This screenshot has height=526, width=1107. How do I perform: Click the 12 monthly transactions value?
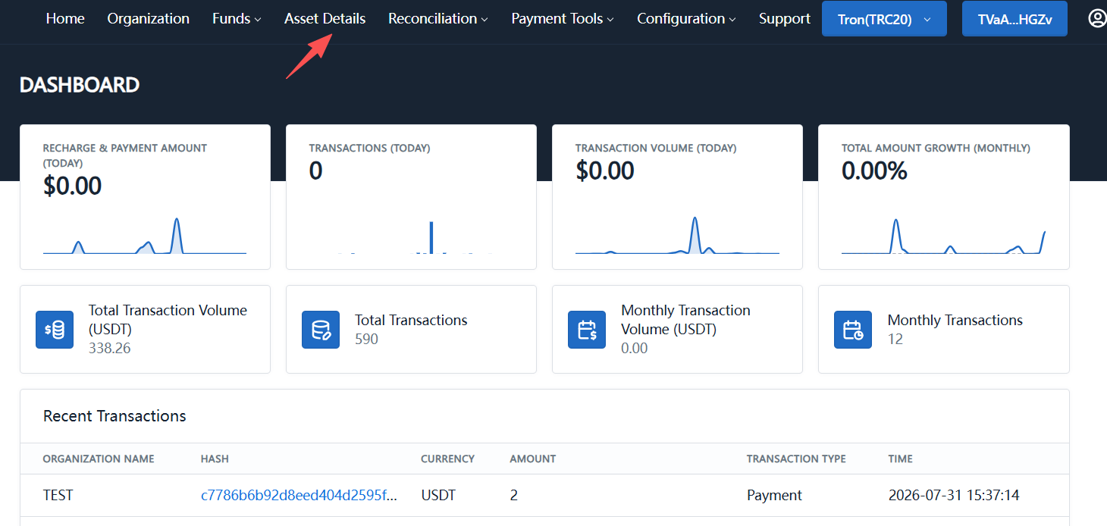[895, 339]
